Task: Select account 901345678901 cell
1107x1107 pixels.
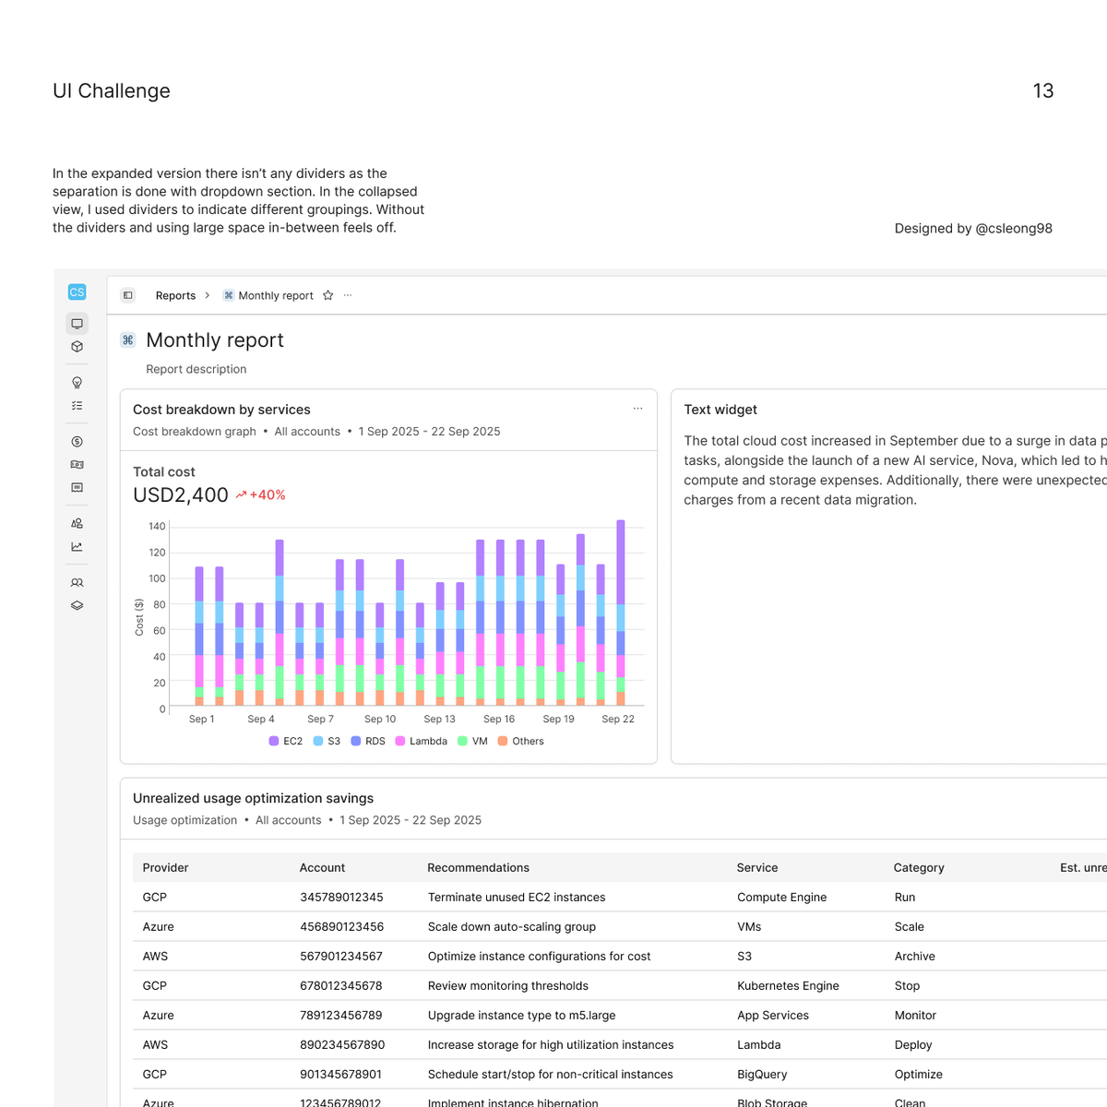Action: pyautogui.click(x=341, y=1075)
